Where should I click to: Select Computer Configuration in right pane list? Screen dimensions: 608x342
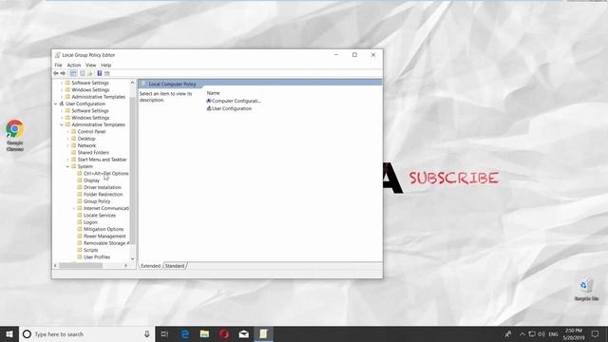click(x=234, y=102)
